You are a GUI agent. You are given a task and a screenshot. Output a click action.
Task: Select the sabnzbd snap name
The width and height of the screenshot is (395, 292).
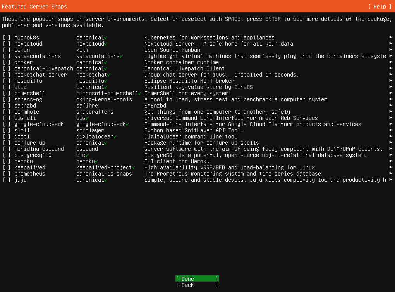coord(25,106)
